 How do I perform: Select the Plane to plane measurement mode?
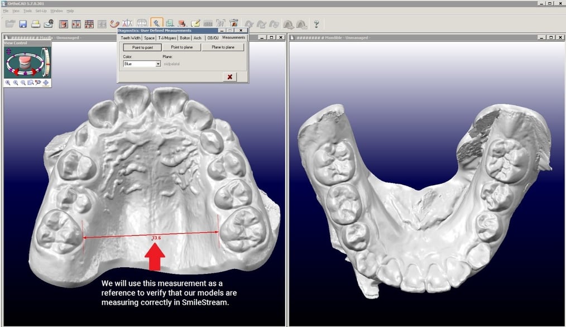(223, 47)
